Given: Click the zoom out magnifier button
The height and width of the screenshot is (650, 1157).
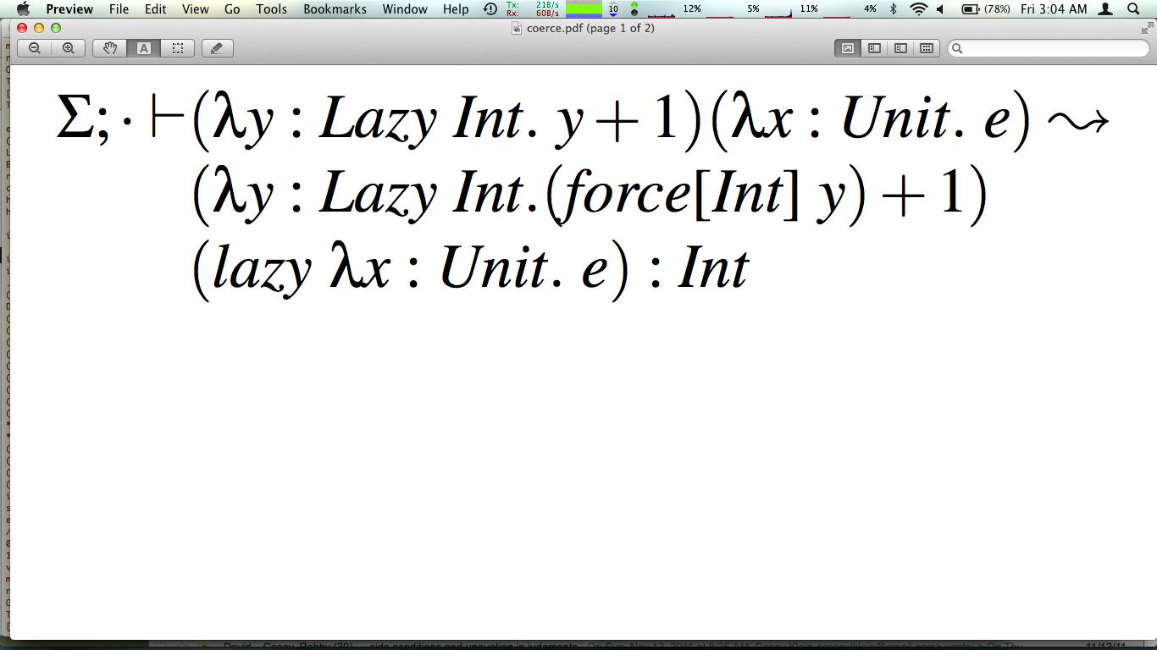Looking at the screenshot, I should click(x=35, y=48).
